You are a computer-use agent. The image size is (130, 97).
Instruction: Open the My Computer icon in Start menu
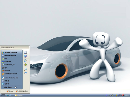[26, 56]
